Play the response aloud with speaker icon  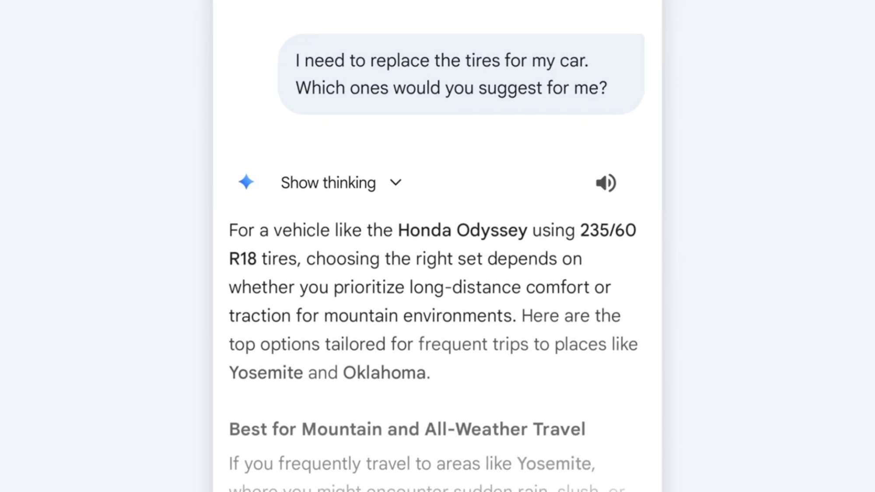point(606,183)
